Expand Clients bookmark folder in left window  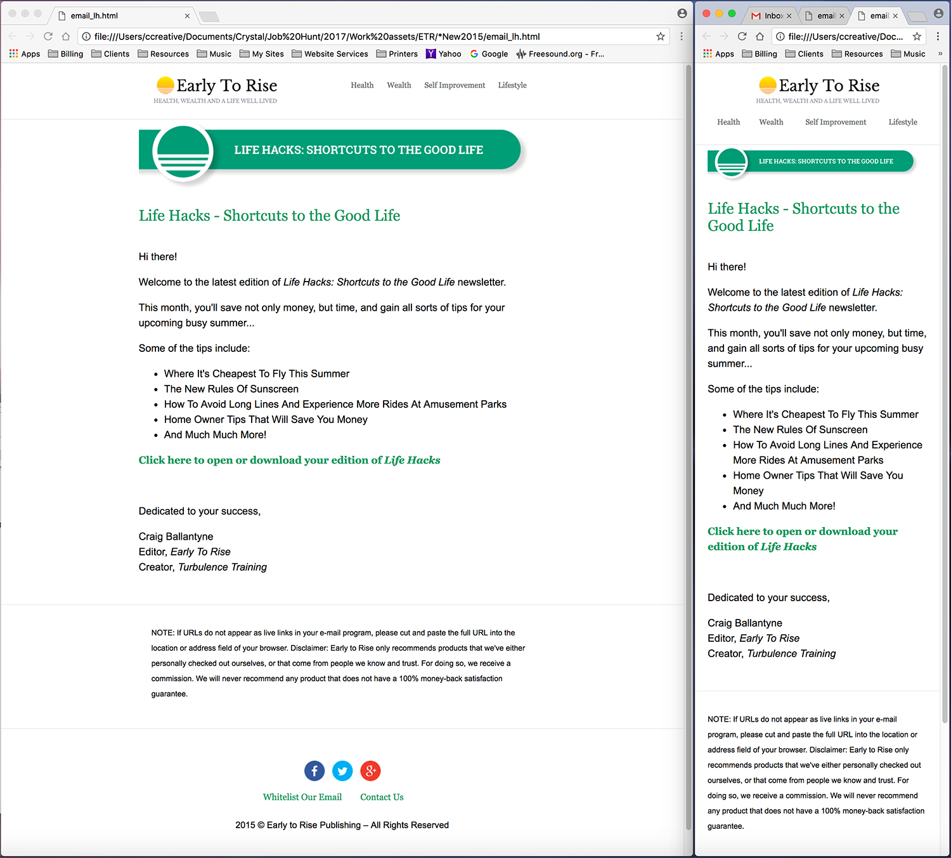(110, 54)
